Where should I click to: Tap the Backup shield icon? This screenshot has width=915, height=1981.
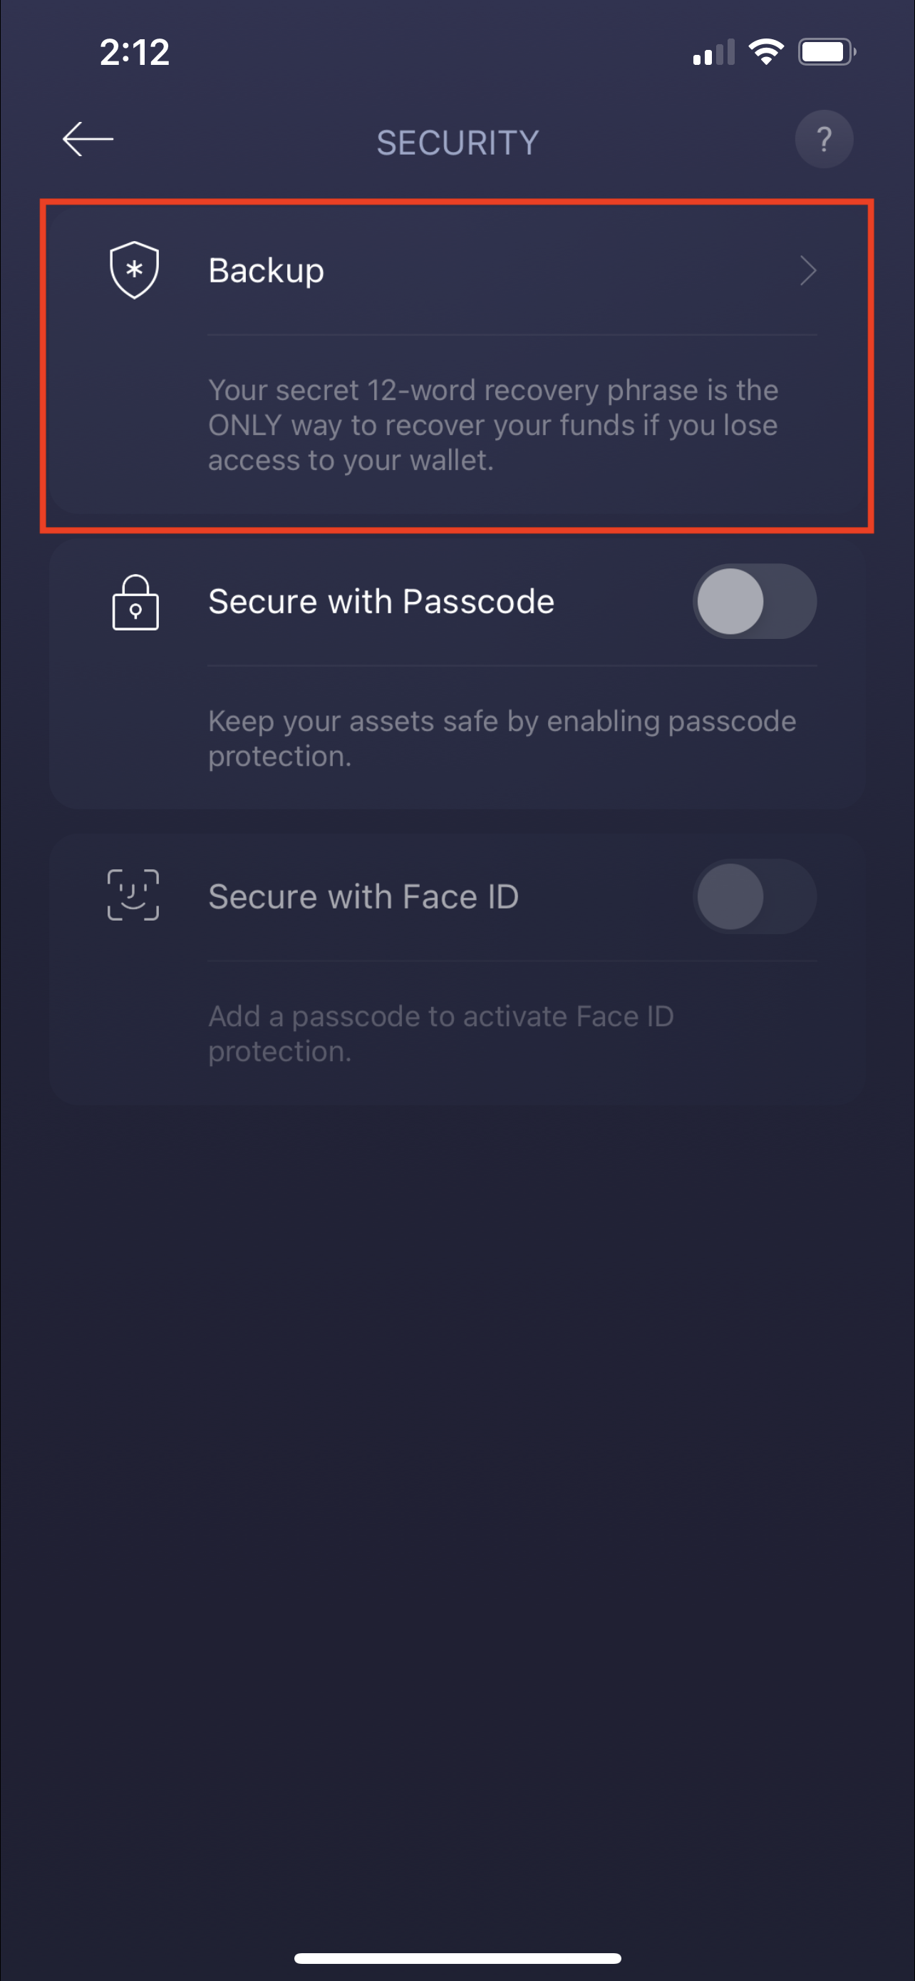click(135, 270)
